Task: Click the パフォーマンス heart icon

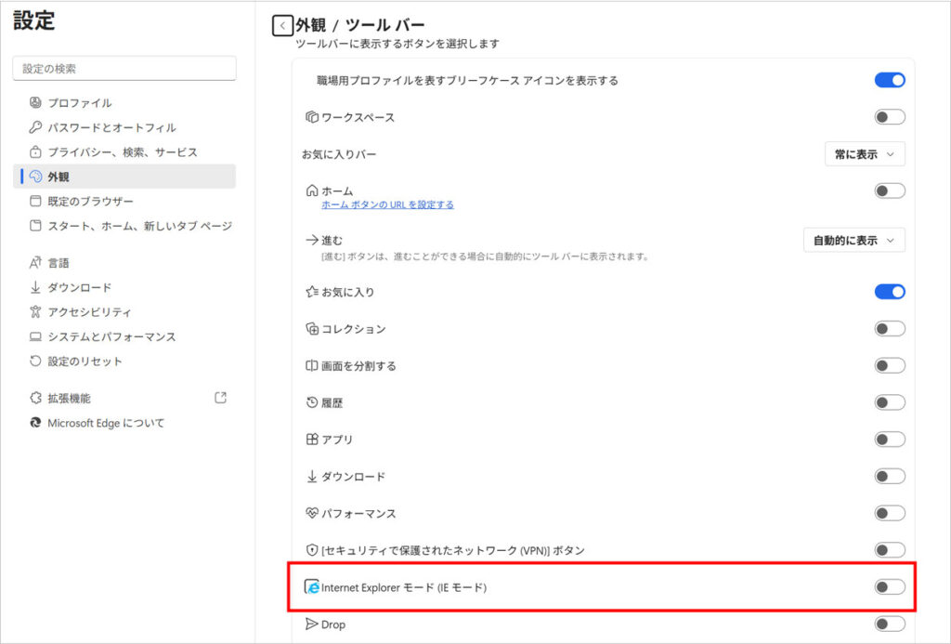Action: tap(312, 513)
